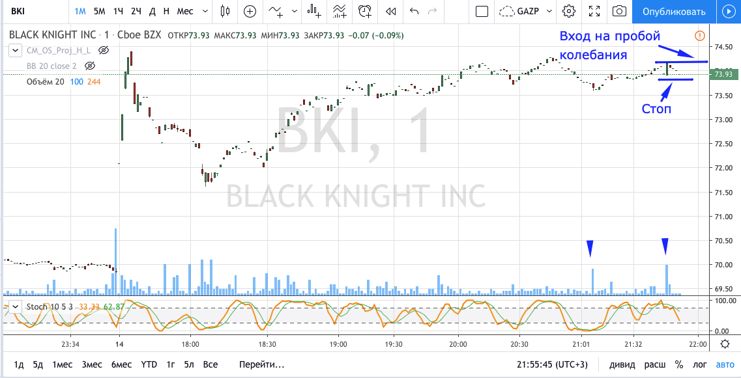Select the 1г date range
The width and height of the screenshot is (741, 378).
tap(171, 365)
